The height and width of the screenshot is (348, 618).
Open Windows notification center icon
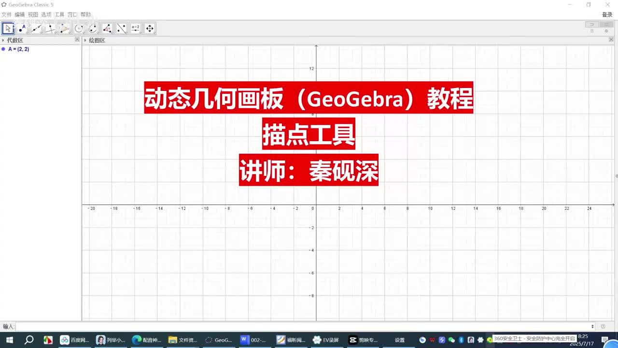[605, 340]
